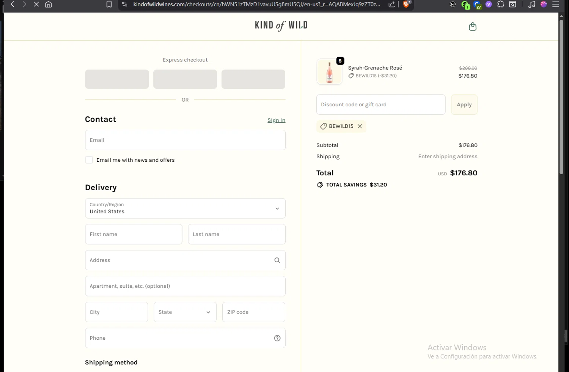Open the tab search icon
This screenshot has height=372, width=569.
pyautogui.click(x=512, y=4)
